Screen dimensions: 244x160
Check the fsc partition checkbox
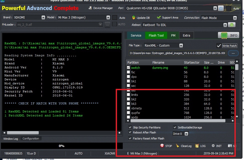pyautogui.click(x=128, y=72)
